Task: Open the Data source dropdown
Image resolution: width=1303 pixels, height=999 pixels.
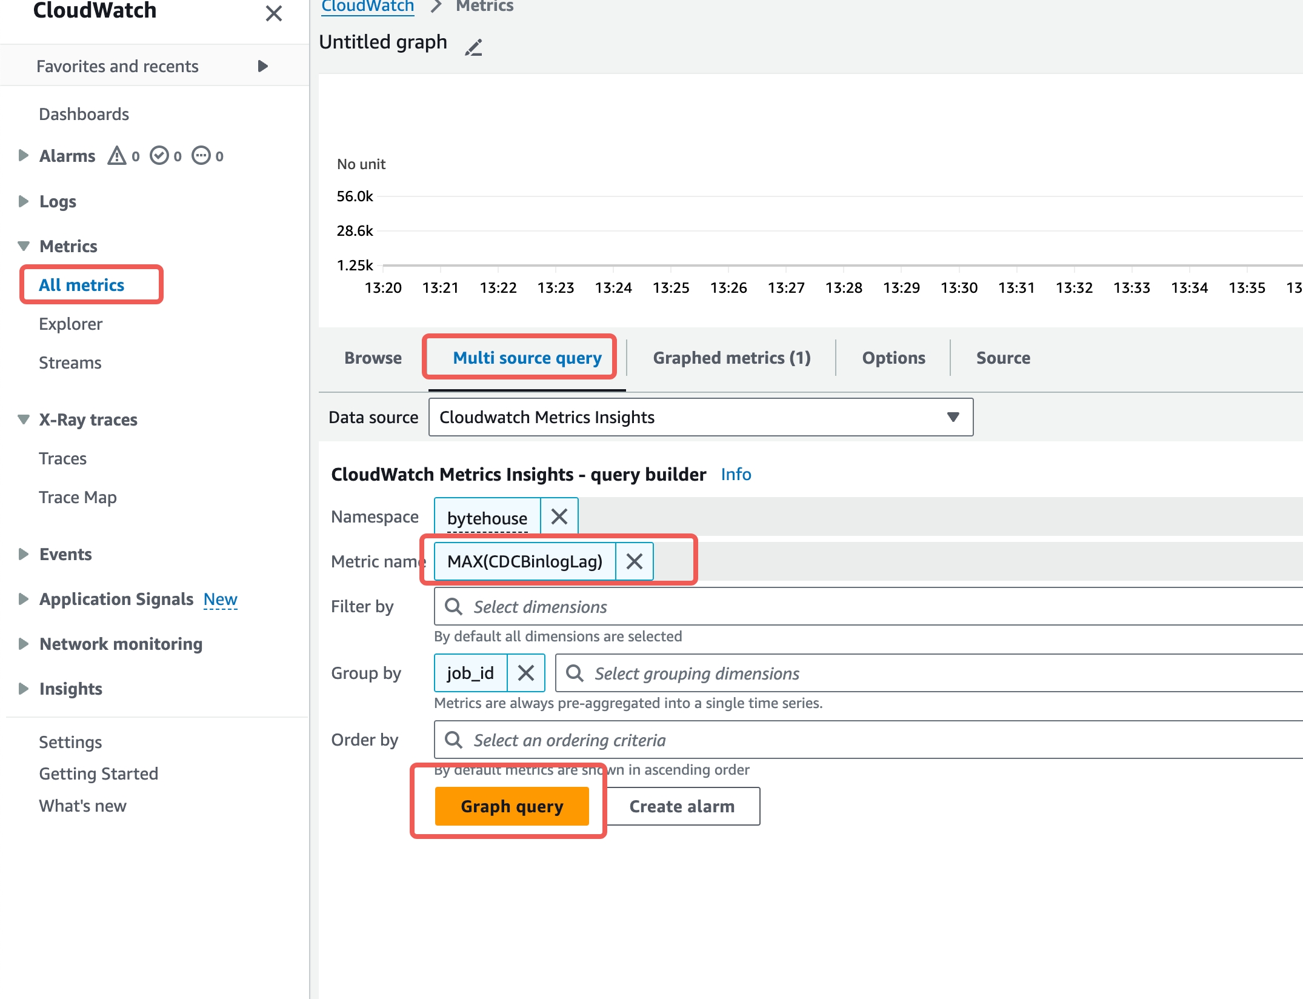Action: pos(701,417)
